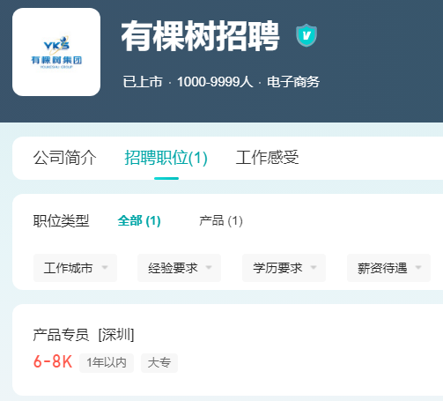The height and width of the screenshot is (401, 443).
Task: Expand the 工作城市 dropdown
Action: [75, 268]
